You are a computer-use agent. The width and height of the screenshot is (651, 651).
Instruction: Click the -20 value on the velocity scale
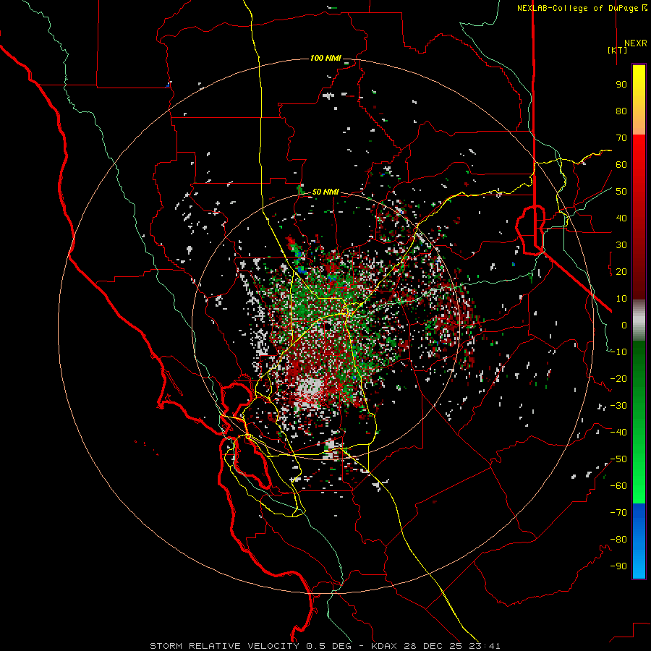pos(618,379)
